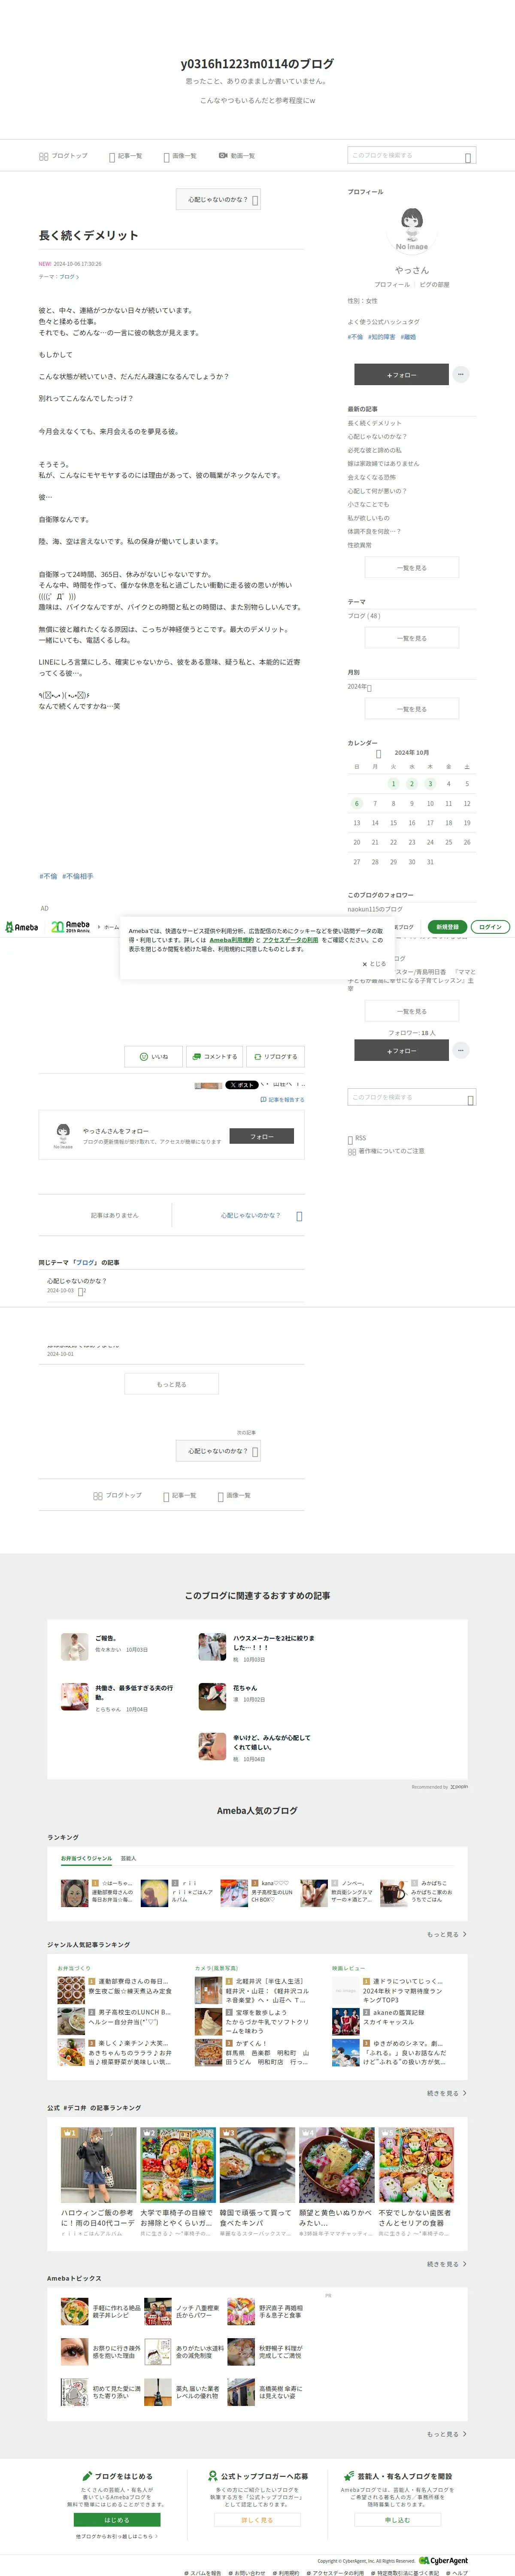Click もっと見る under ランキング
This screenshot has width=515, height=2576.
click(447, 1935)
